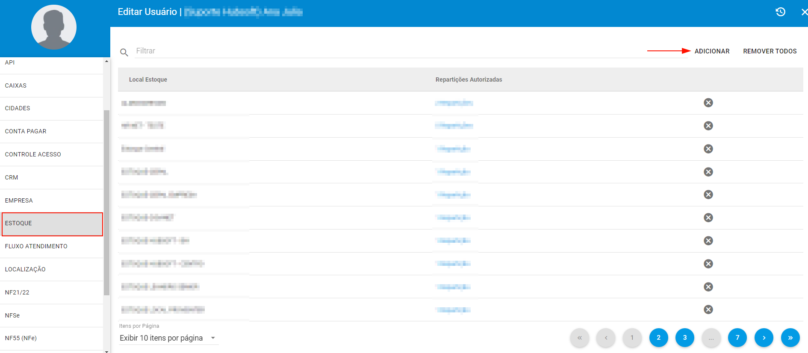
Task: Open the NF21/22 section
Action: pyautogui.click(x=52, y=292)
